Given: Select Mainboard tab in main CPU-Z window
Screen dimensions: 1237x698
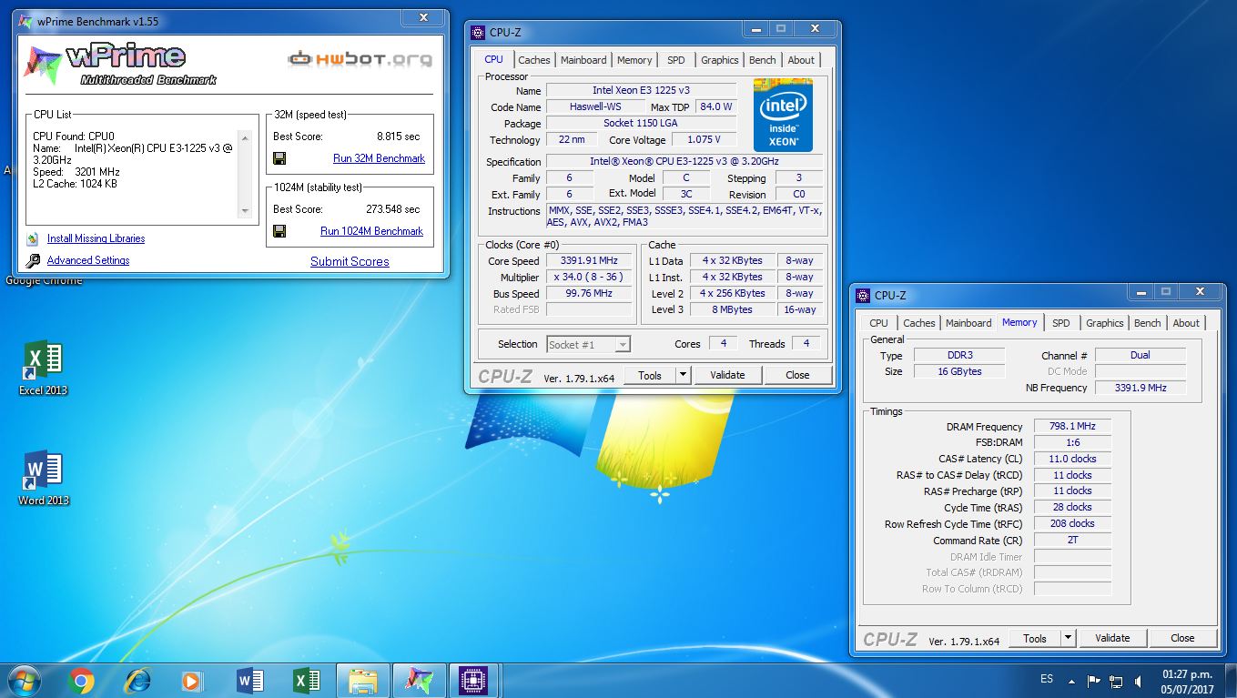Looking at the screenshot, I should coord(583,60).
